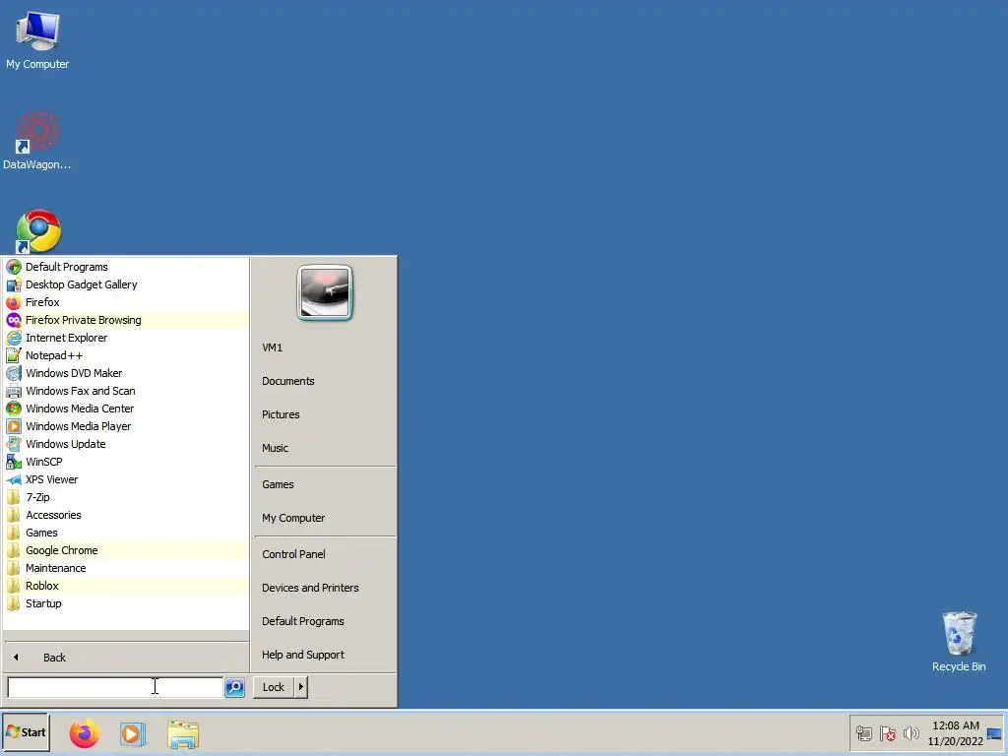Open XPS Viewer icon
Viewport: 1008px width, 756px height.
(x=14, y=479)
